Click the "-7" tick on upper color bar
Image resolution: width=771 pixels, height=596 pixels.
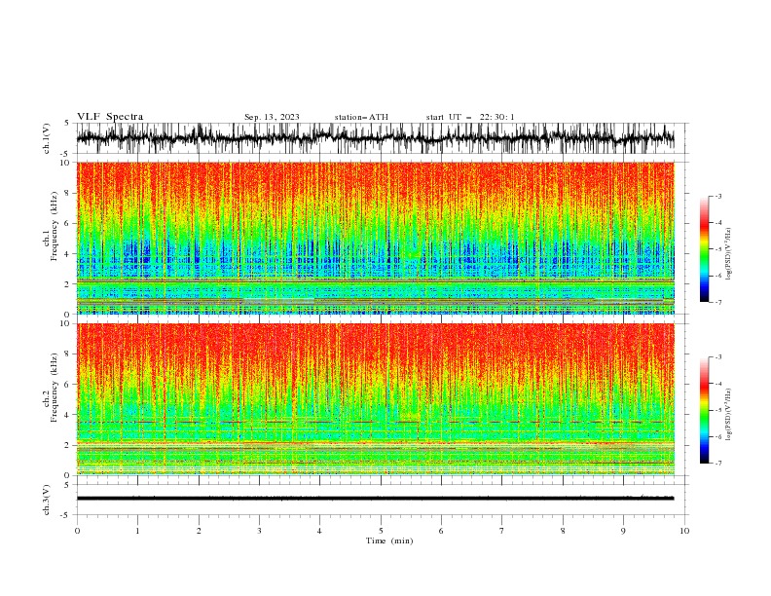click(x=718, y=302)
